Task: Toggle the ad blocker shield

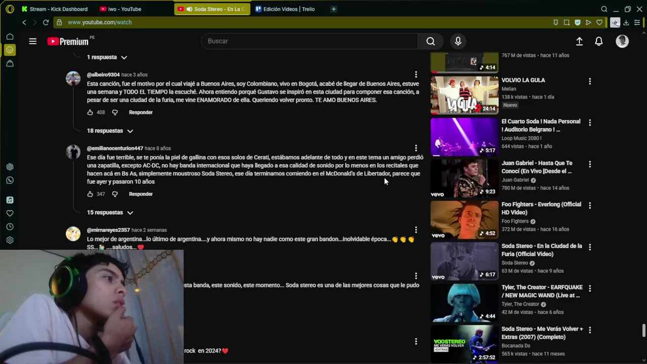Action: [x=577, y=22]
